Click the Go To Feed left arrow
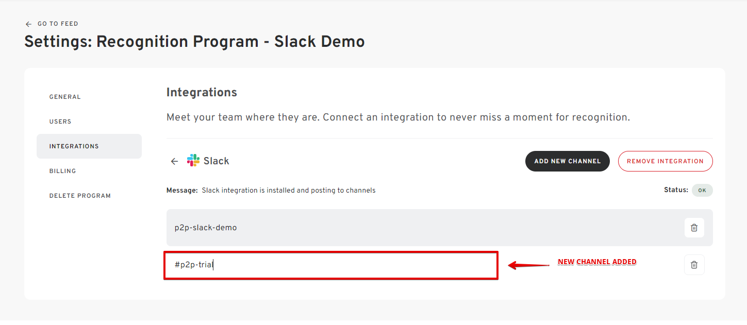747x325 pixels. tap(28, 24)
